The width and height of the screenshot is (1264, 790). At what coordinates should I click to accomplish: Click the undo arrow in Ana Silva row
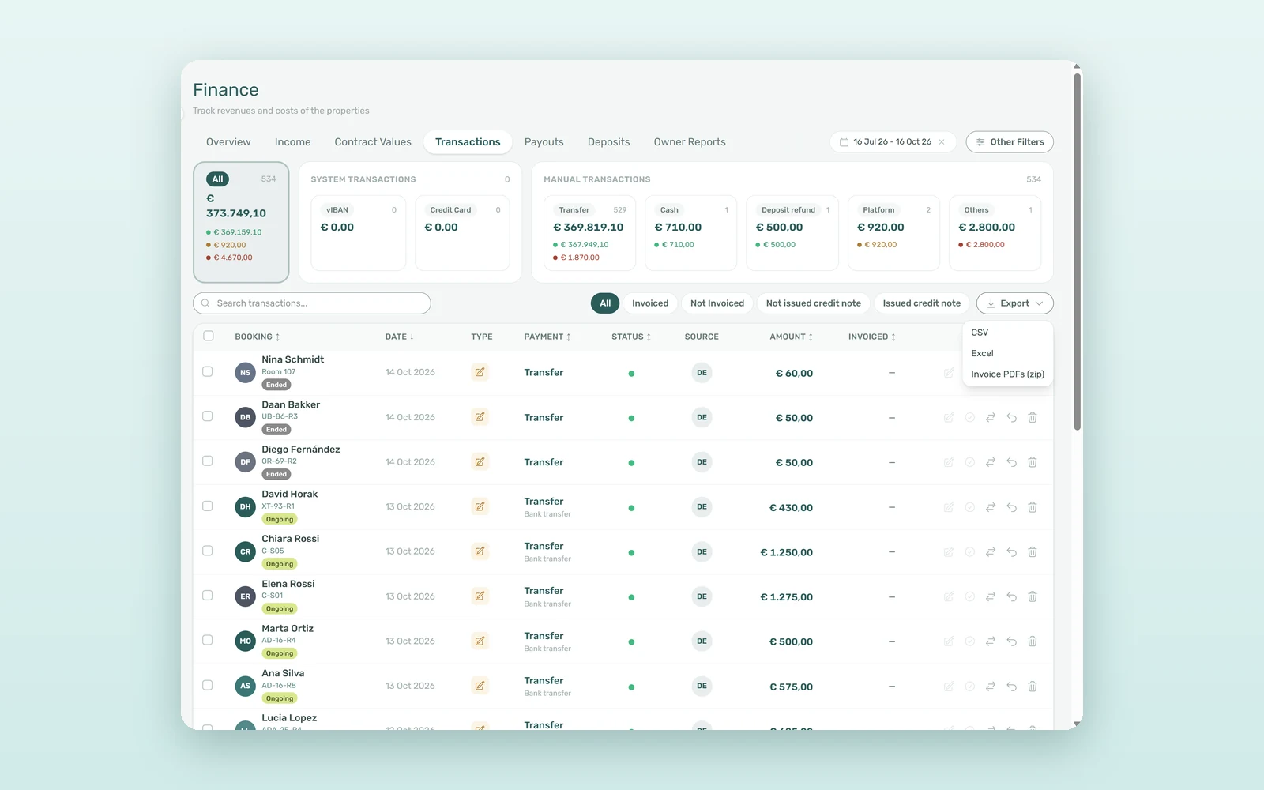1011,687
